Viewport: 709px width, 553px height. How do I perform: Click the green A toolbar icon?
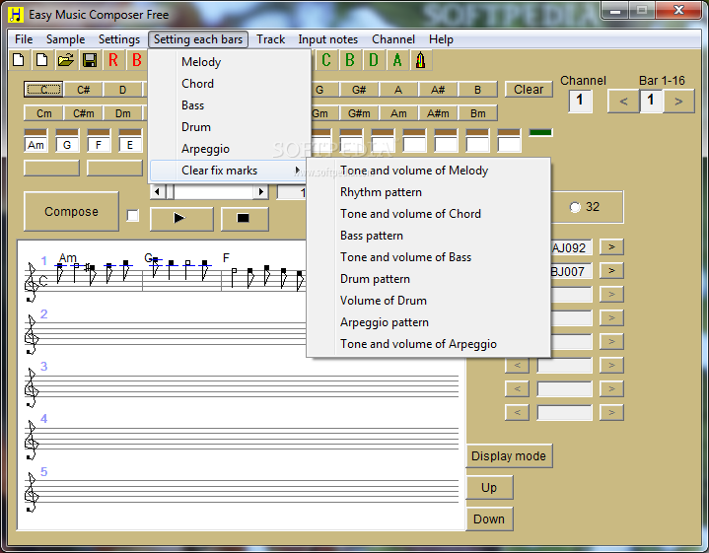coord(397,60)
